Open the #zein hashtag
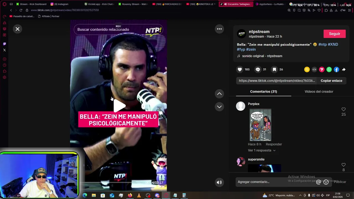354x199 pixels. (251, 49)
